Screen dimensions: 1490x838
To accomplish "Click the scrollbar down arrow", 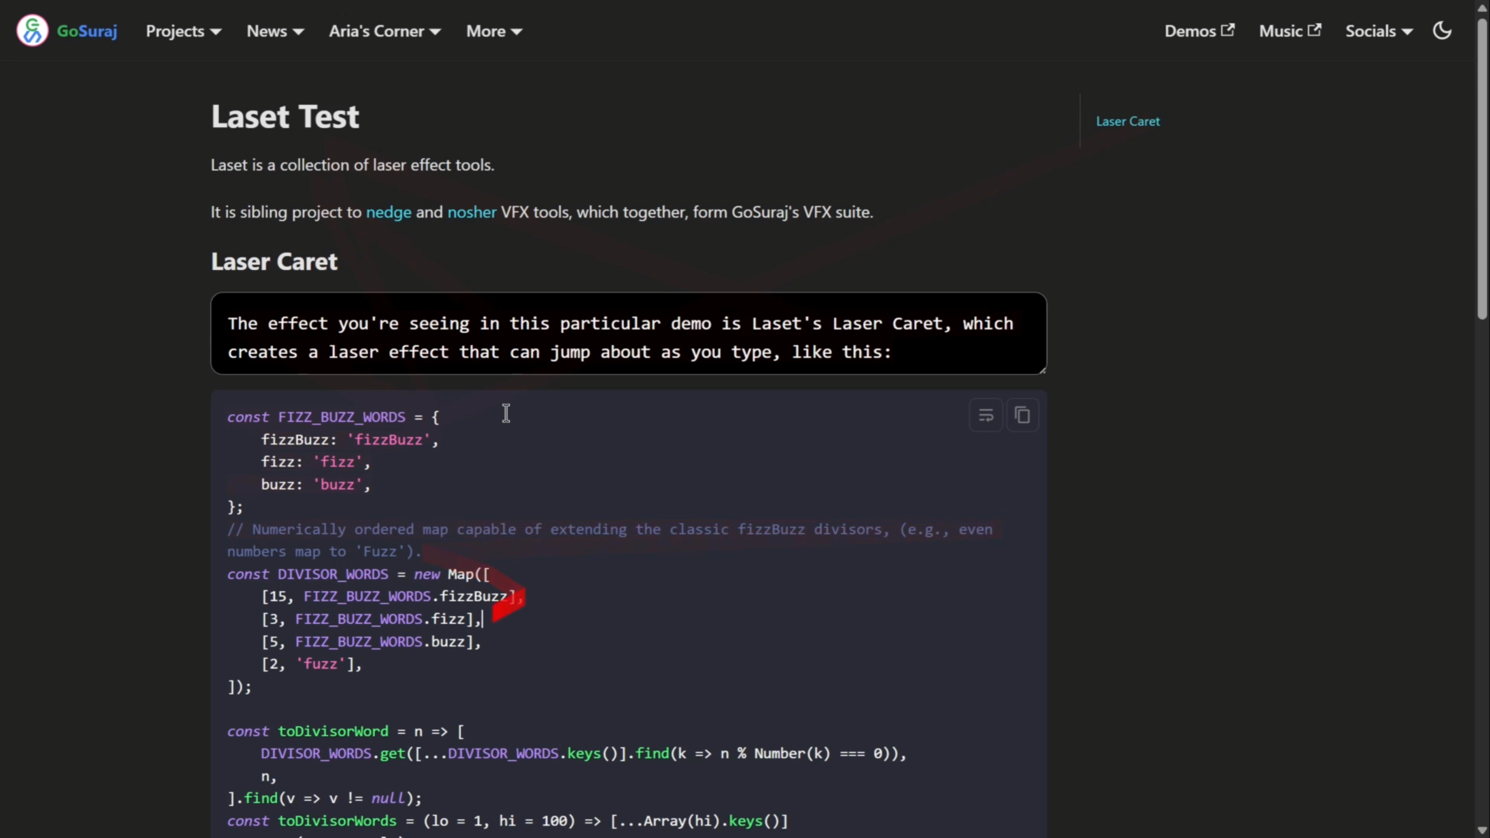I will 1482,830.
